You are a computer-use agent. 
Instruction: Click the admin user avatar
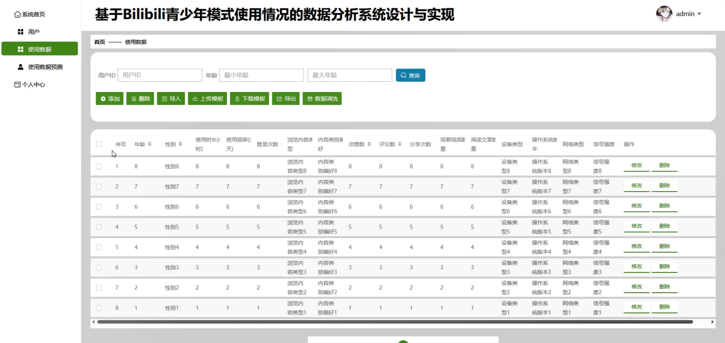click(664, 14)
